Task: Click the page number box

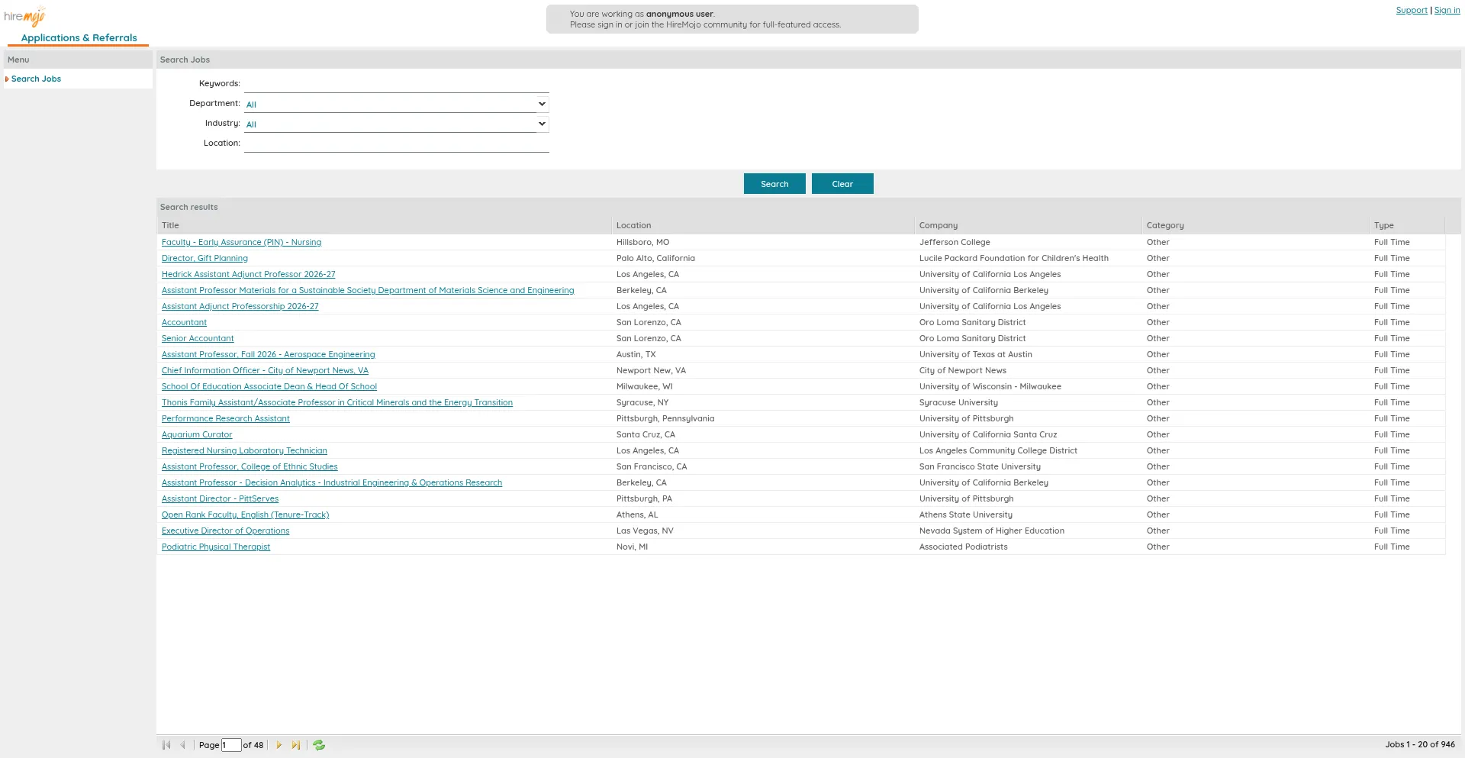Action: [231, 745]
